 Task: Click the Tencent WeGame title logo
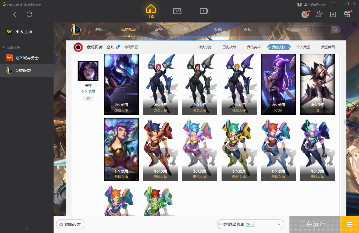22,4
